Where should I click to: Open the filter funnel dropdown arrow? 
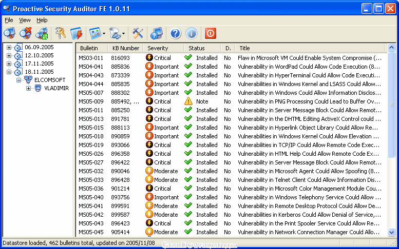123,33
